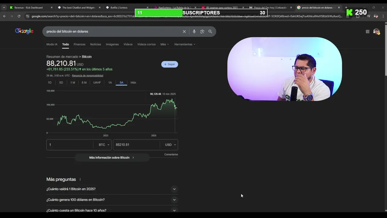Viewport: 387px width, 218px height.
Task: Clear the search box with the X icon
Action: click(184, 31)
